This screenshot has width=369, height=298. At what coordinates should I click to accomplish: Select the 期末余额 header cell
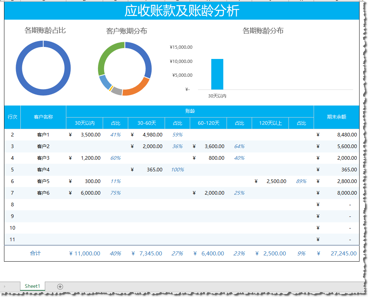[336, 117]
